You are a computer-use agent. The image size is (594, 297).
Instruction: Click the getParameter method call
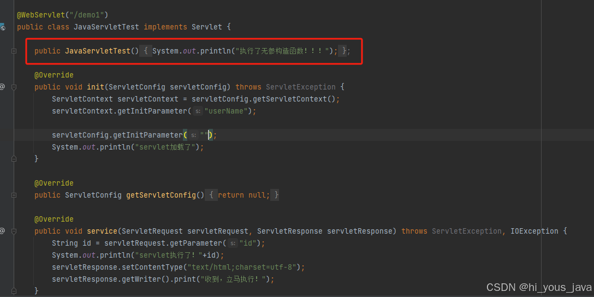click(x=196, y=243)
